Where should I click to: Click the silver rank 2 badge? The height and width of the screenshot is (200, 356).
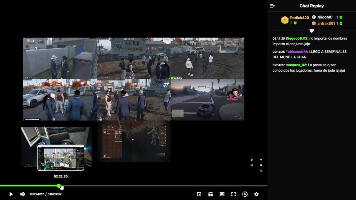(x=314, y=17)
